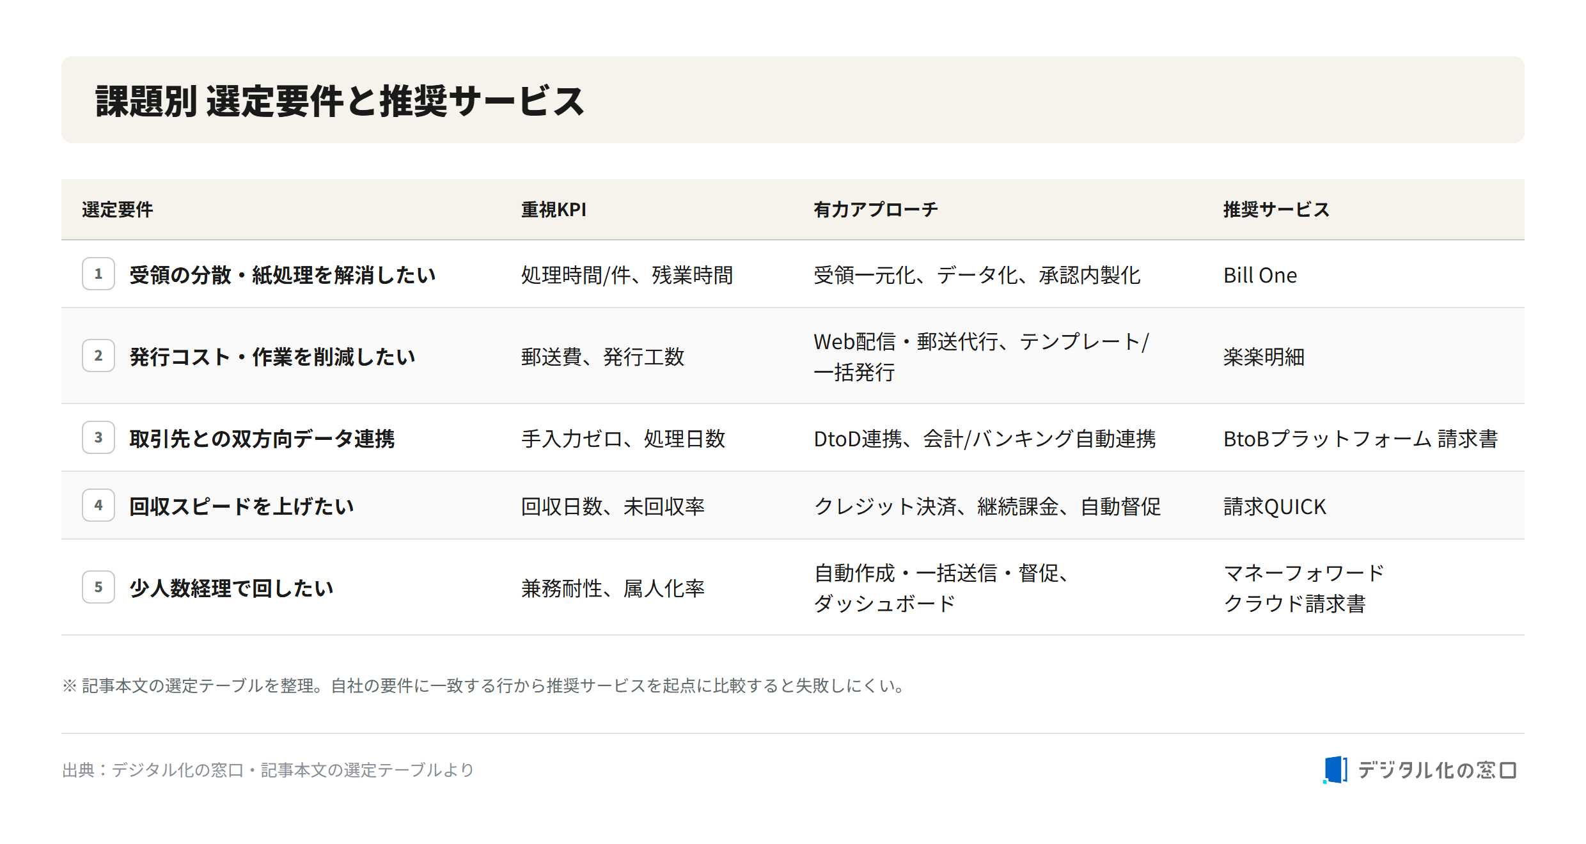This screenshot has height=844, width=1586.
Task: Click the title 課題別 選定要件と推奨サービス
Action: pos(340,101)
